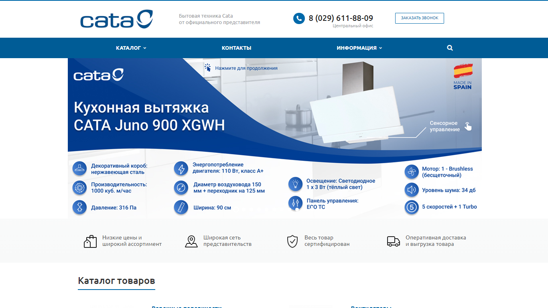Click the ruler icon beside Ширина: 90 см

point(181,207)
